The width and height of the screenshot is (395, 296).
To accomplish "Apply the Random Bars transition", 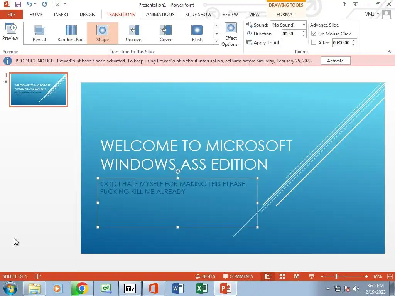I will tap(71, 33).
